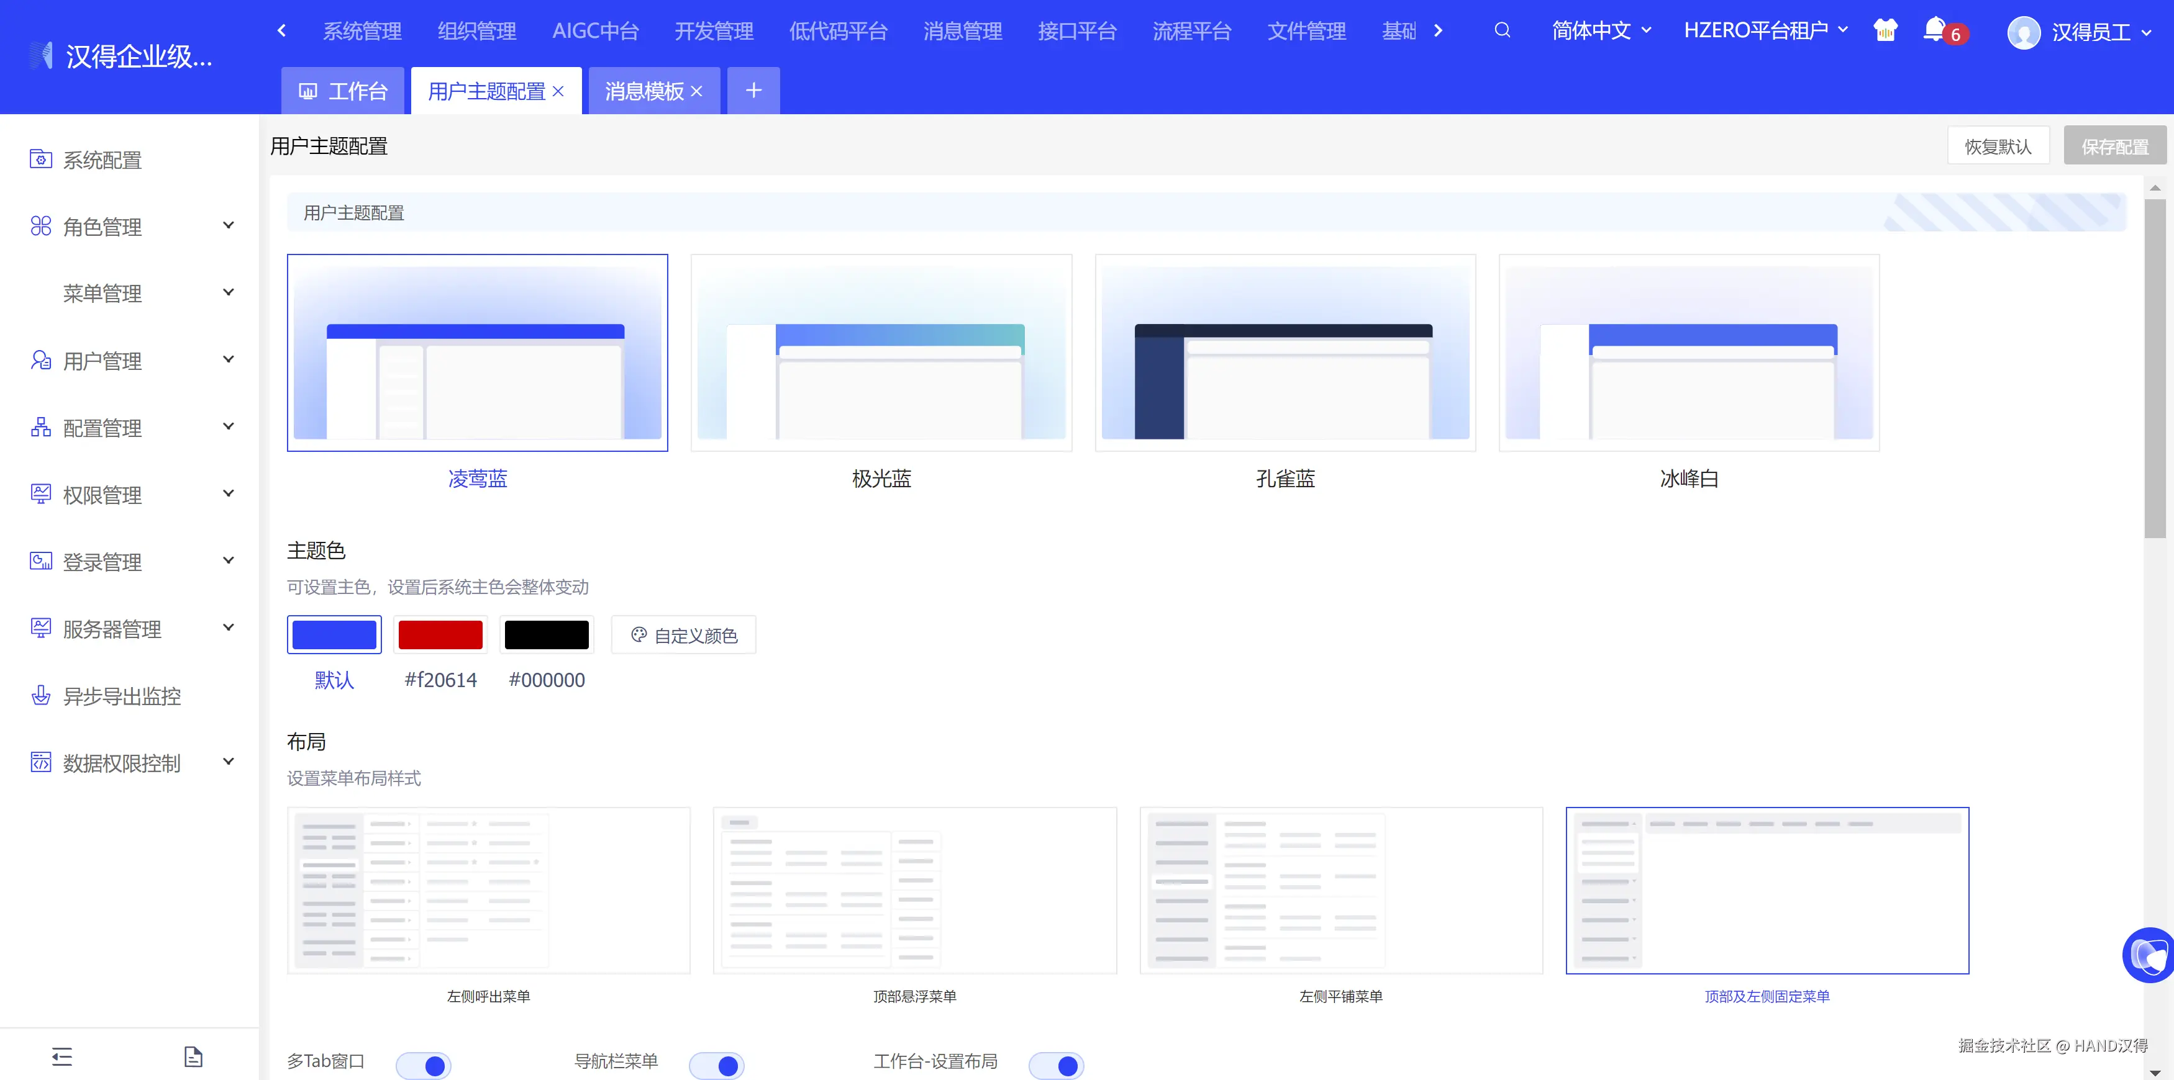The image size is (2174, 1080).
Task: Collapse the sidebar using bottom-left menu fold icon
Action: coord(61,1056)
